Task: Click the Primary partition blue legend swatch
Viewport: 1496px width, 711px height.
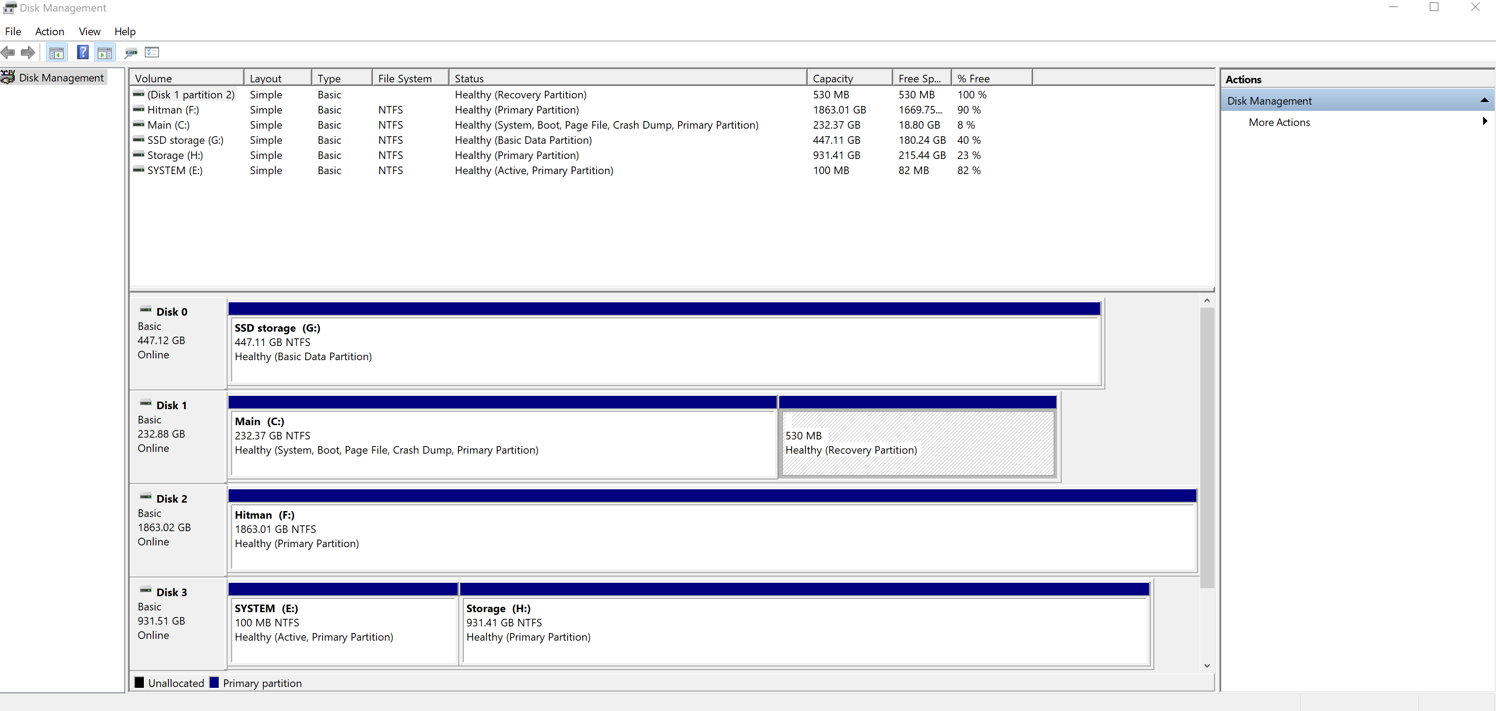Action: [x=214, y=683]
